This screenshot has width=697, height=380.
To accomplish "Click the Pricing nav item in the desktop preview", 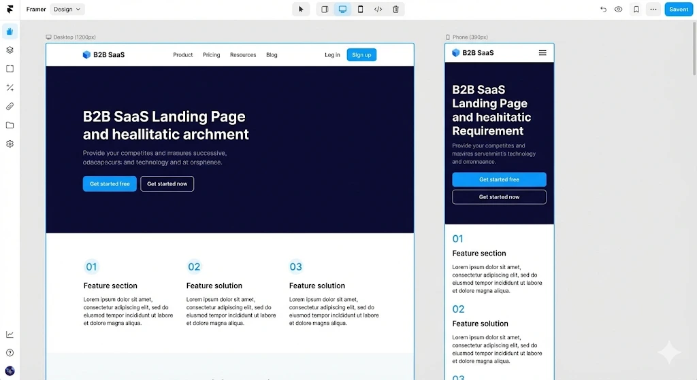I will 211,55.
